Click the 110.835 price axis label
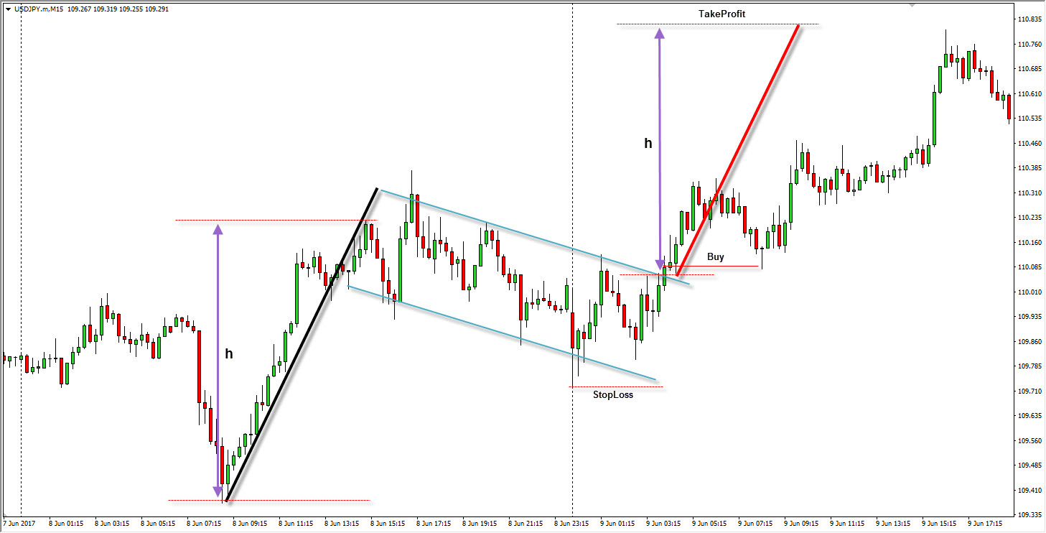 [1029, 19]
